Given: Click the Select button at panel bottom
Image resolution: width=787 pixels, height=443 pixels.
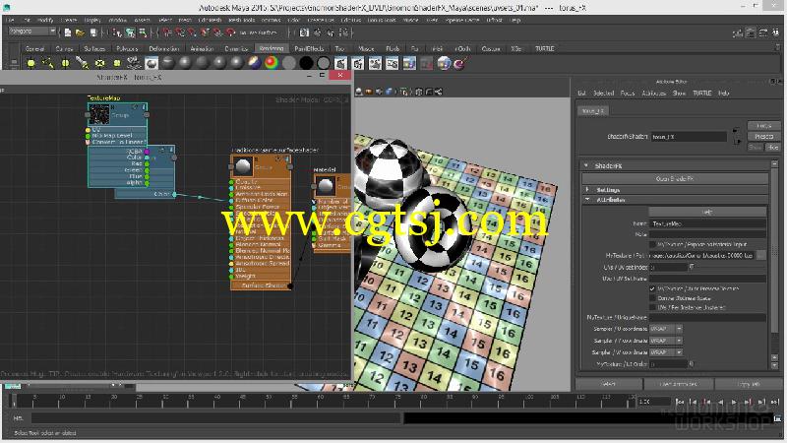Looking at the screenshot, I should coord(608,384).
